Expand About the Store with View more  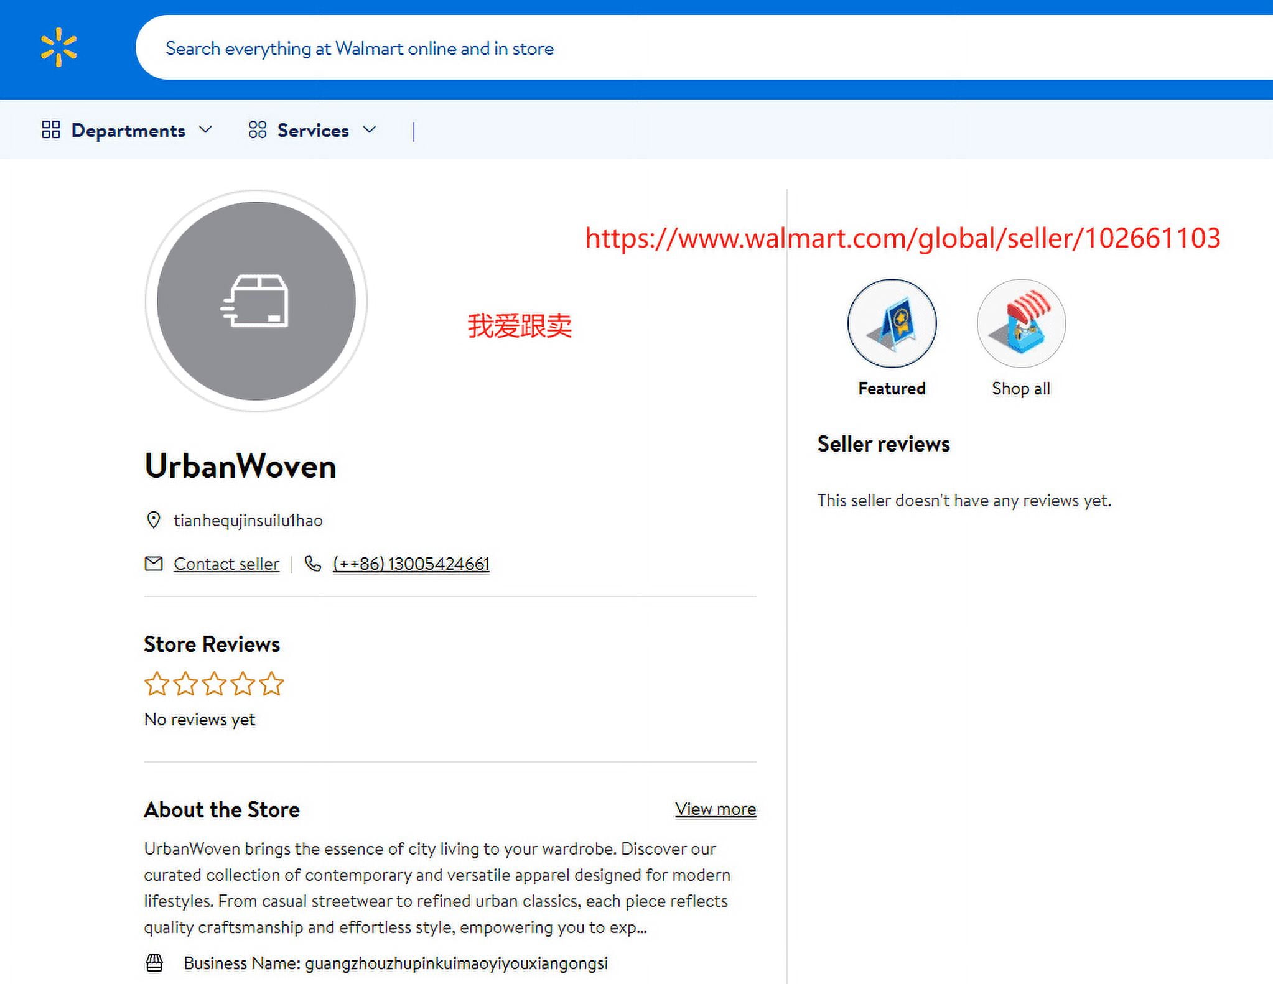click(715, 809)
